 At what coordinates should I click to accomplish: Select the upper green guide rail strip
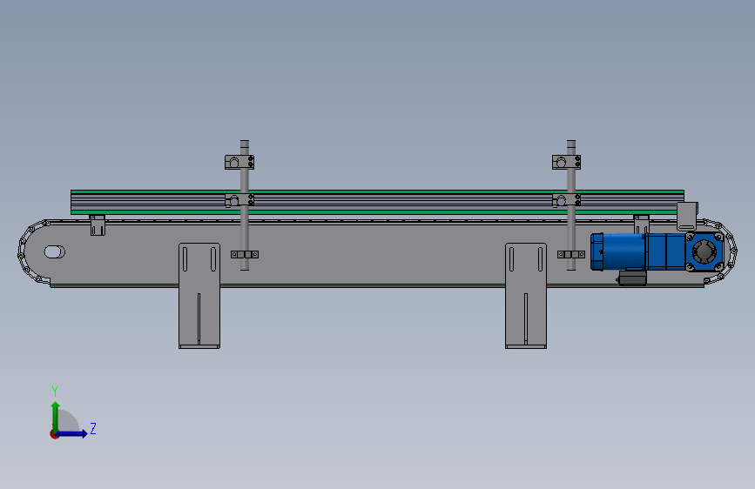pyautogui.click(x=377, y=191)
